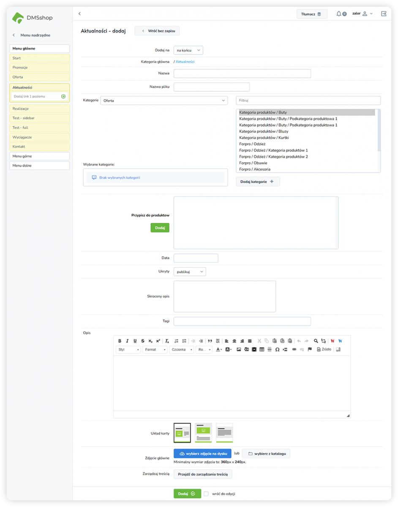
Task: Click green arrow next to Dodaj link 1 poziomu
Action: (x=63, y=96)
